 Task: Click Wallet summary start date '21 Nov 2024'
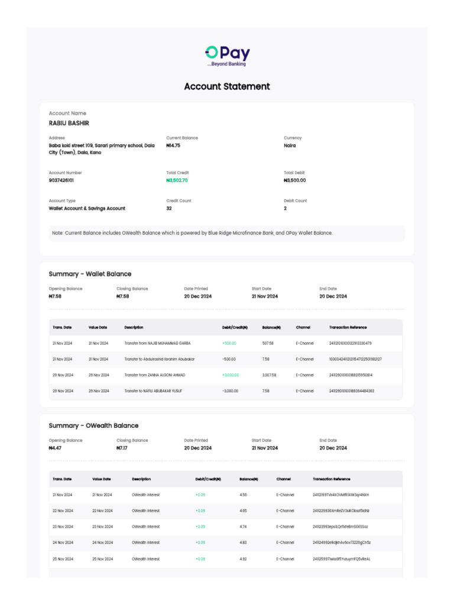[265, 297]
